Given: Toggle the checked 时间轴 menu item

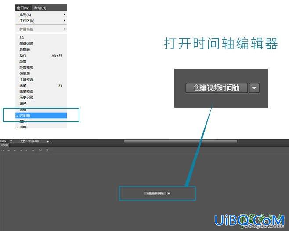Looking at the screenshot, I should 41,116.
